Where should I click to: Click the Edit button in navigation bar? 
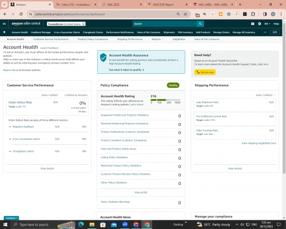click(x=275, y=32)
